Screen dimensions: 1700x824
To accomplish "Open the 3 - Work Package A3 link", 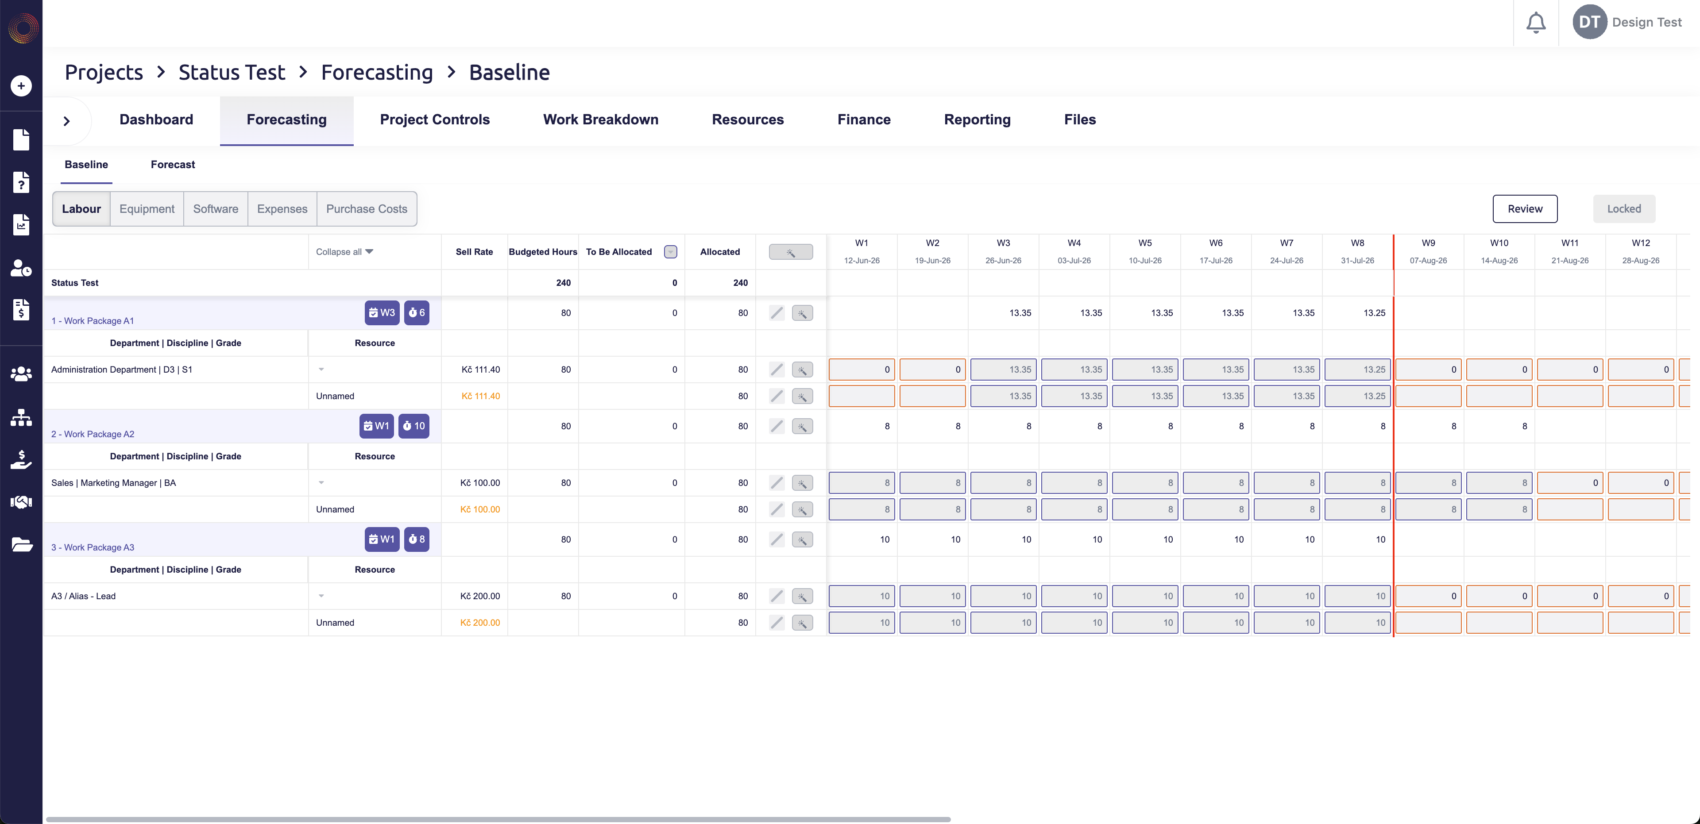I will click(x=93, y=548).
